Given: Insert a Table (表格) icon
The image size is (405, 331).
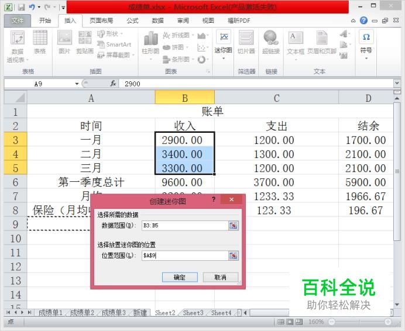Looking at the screenshot, I should (40, 42).
